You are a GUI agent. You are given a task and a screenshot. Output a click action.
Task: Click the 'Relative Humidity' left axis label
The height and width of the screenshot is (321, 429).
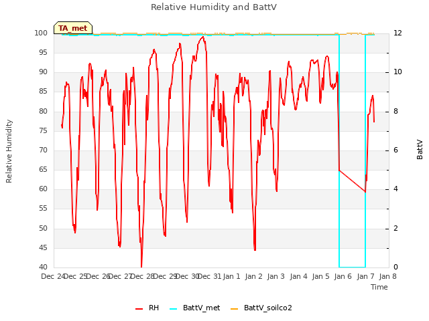point(9,151)
